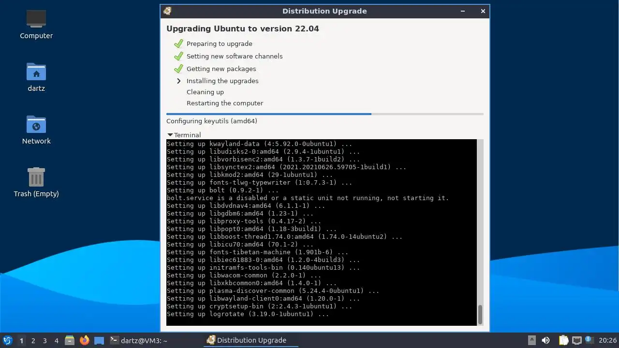This screenshot has width=619, height=348.
Task: Launch the file manager from the taskbar
Action: click(x=70, y=340)
